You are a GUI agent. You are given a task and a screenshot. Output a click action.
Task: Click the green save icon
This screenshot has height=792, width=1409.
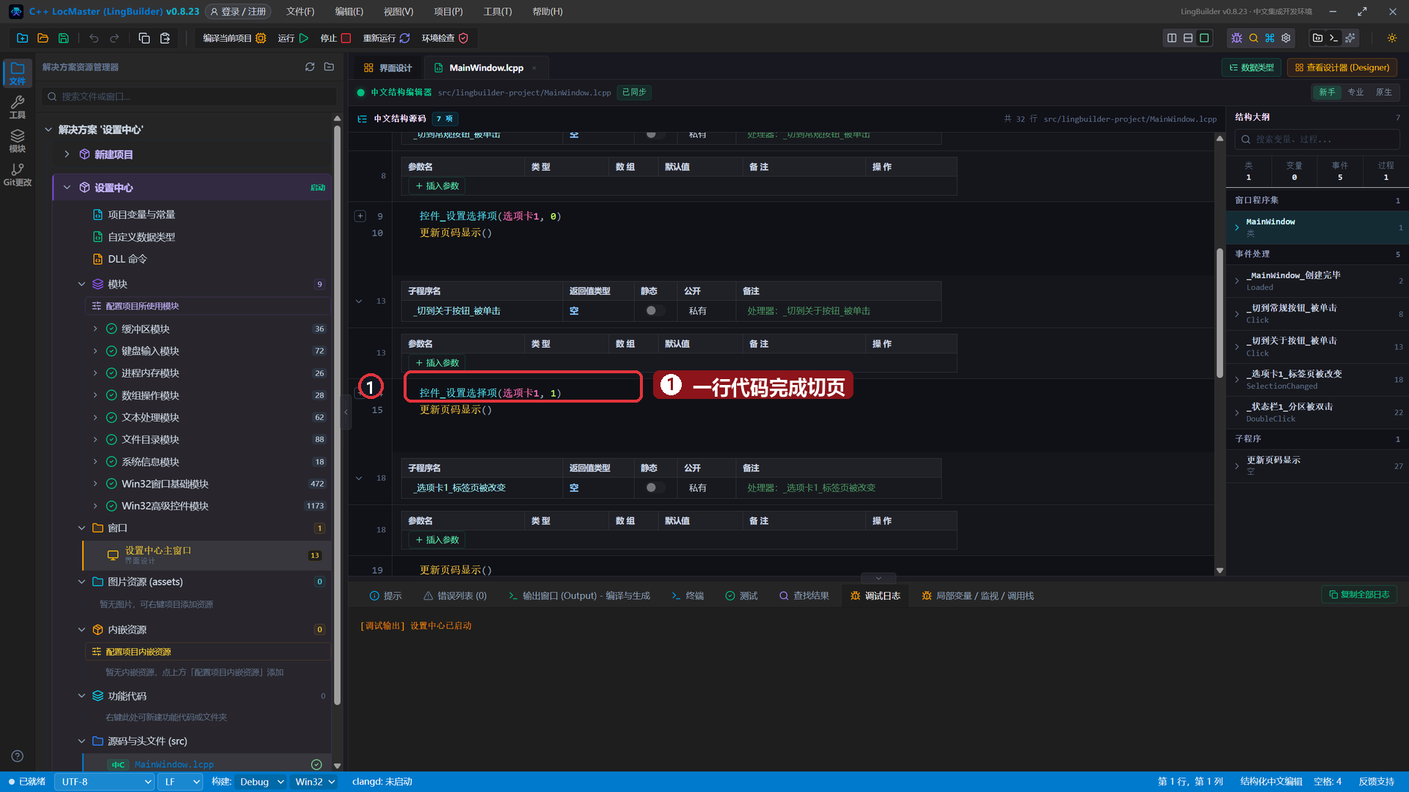[63, 38]
